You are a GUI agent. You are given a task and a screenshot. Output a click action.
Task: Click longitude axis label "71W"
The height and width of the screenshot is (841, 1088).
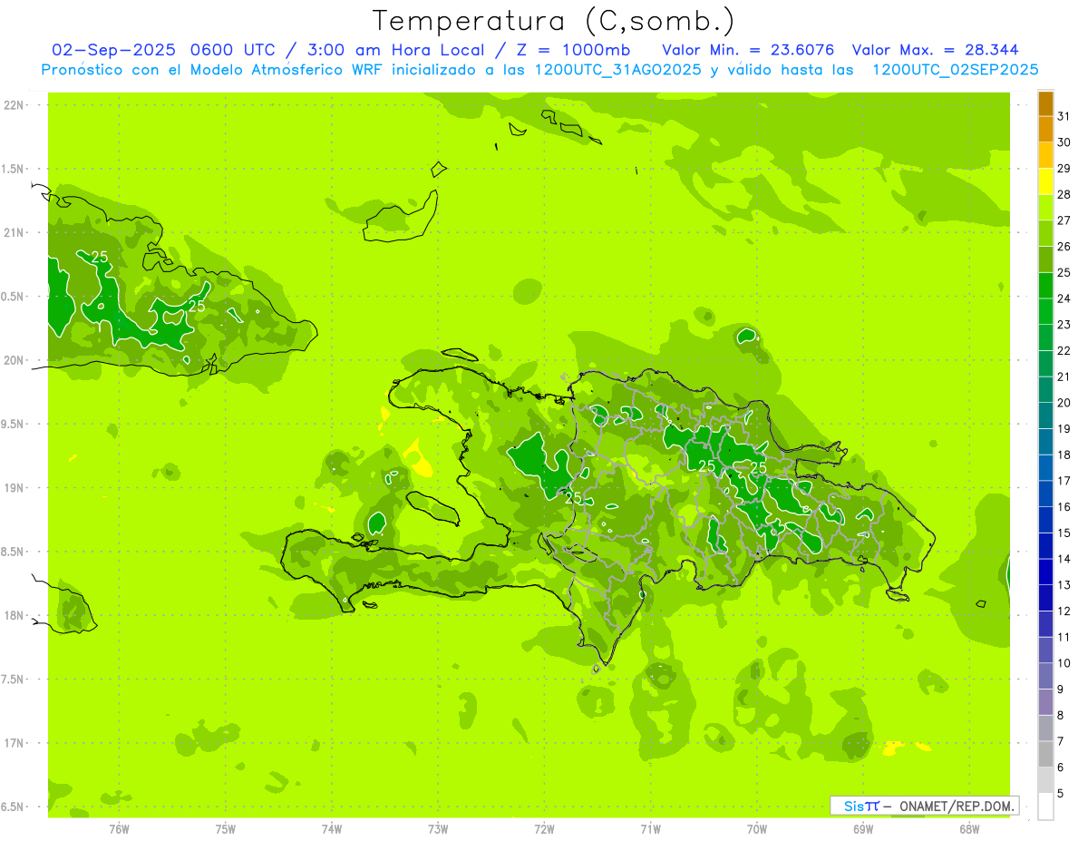[x=650, y=829]
